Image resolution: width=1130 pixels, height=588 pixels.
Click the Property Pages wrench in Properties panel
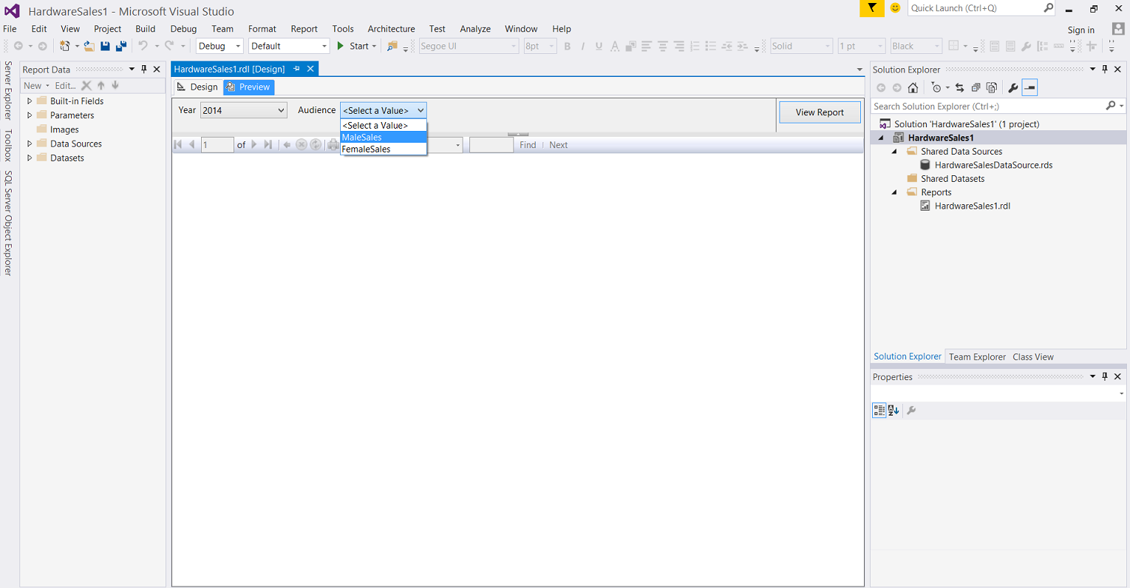pos(911,410)
